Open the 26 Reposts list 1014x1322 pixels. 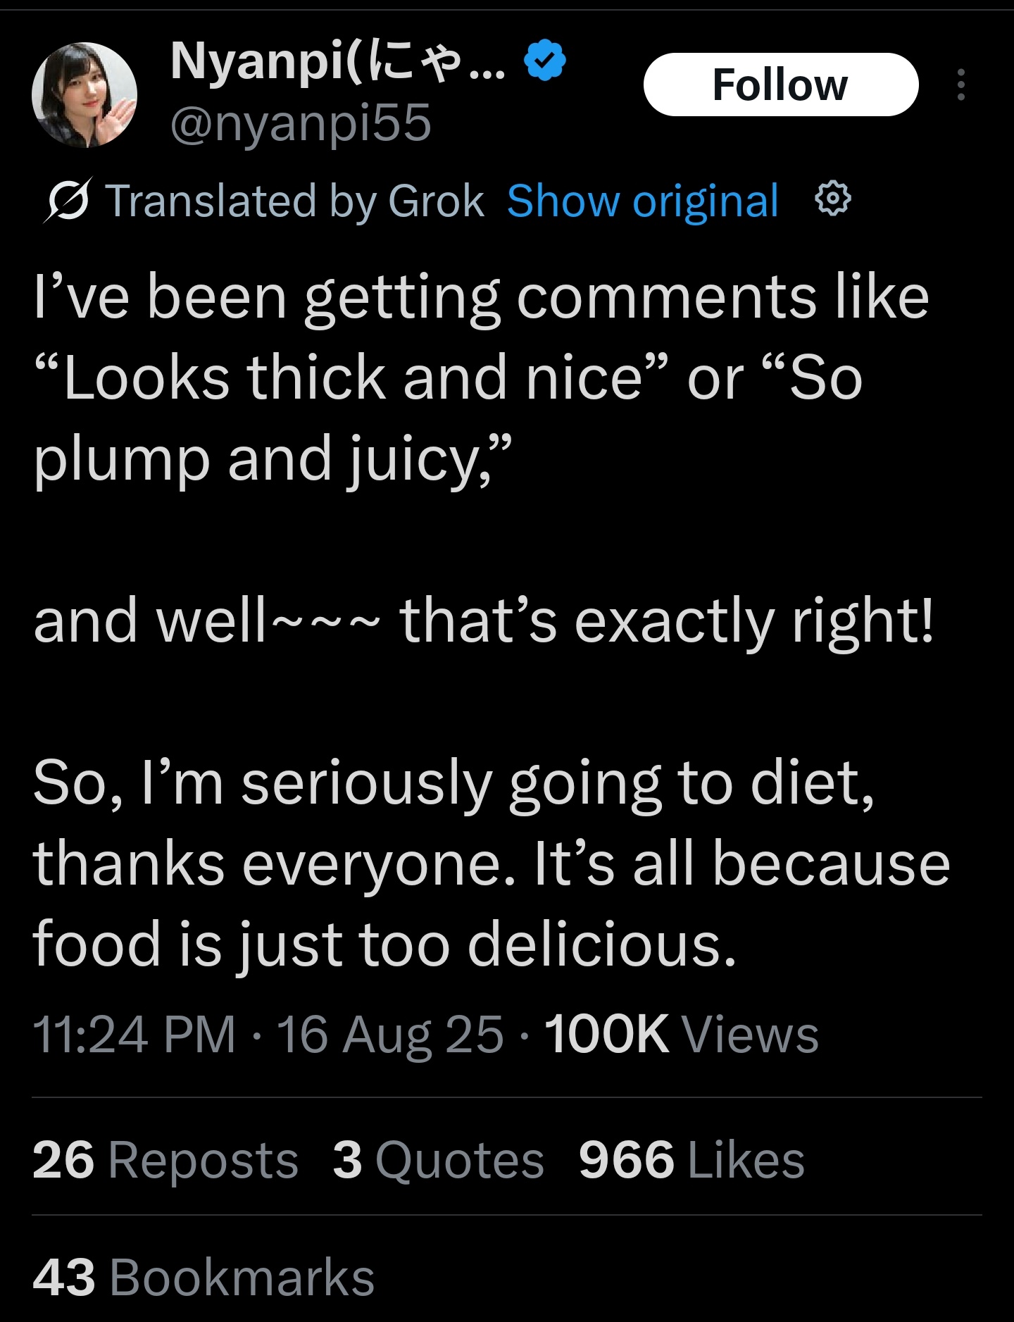click(x=165, y=1160)
